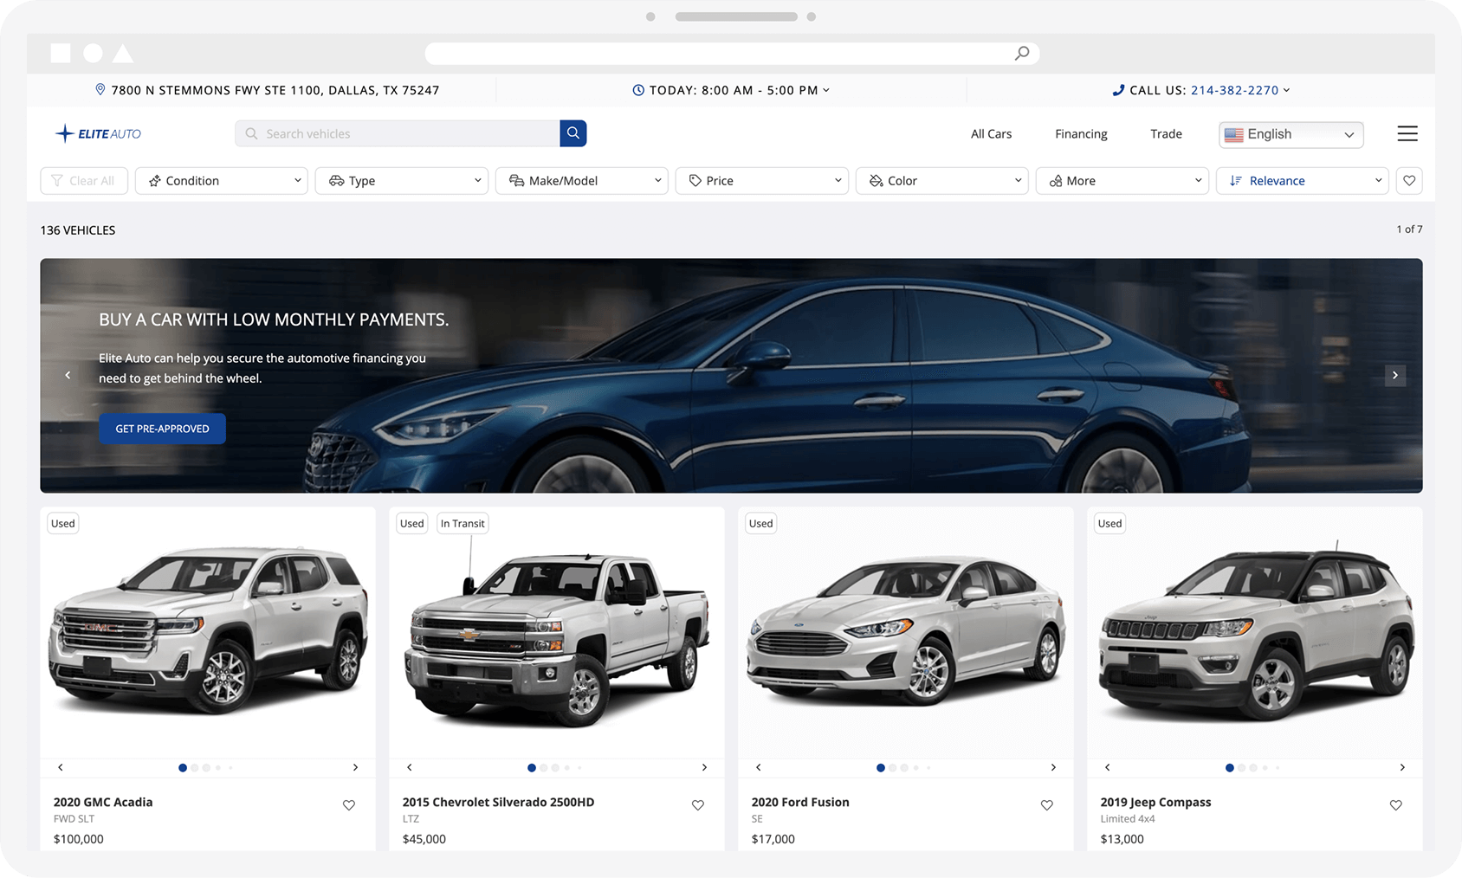Show next photo of Ford Fusion
The height and width of the screenshot is (878, 1462).
[x=1053, y=767]
